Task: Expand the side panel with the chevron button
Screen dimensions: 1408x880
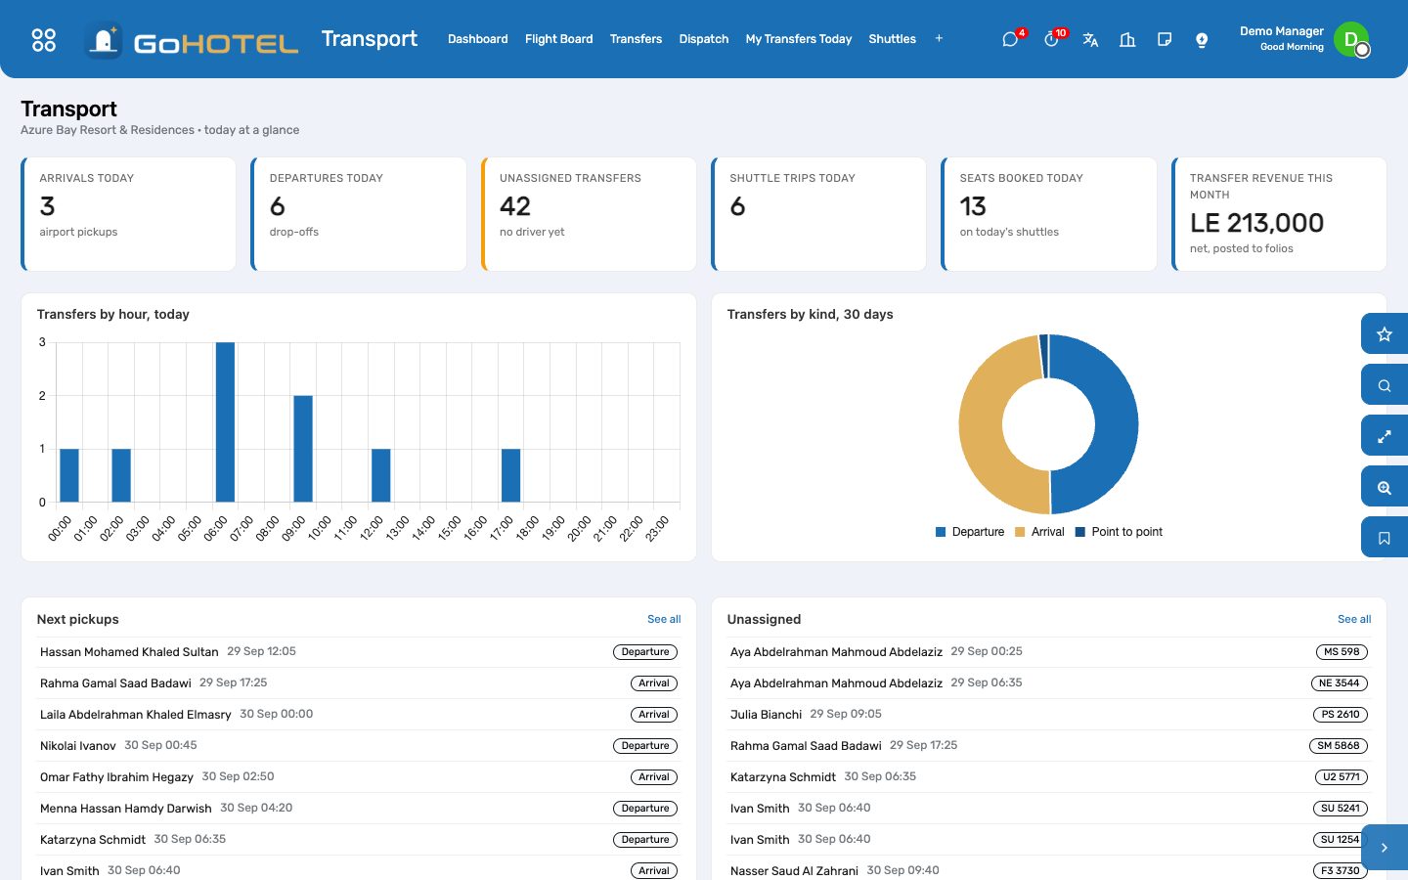Action: pyautogui.click(x=1385, y=848)
